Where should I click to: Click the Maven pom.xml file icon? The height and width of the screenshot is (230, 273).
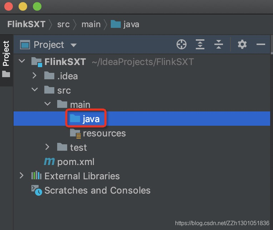click(49, 161)
